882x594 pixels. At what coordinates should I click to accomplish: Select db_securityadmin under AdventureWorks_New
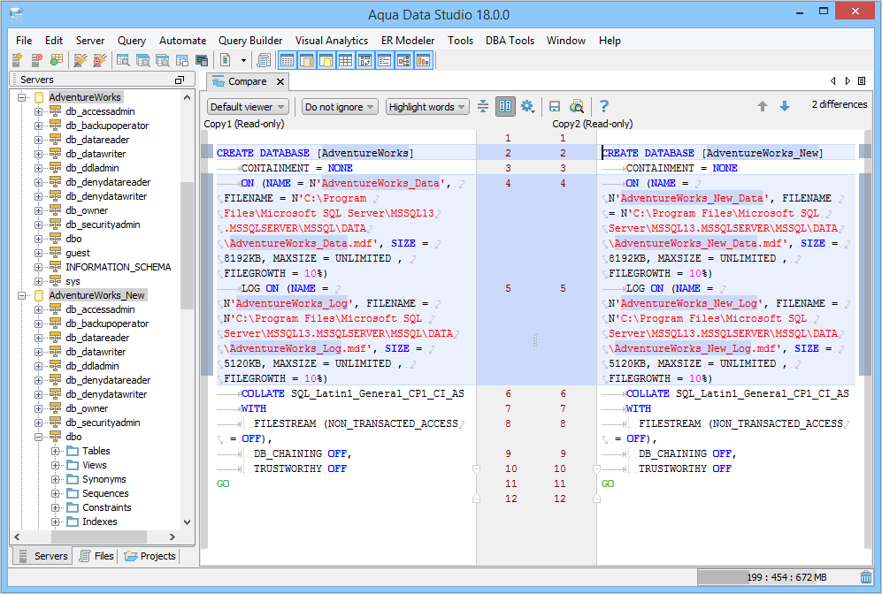[x=102, y=423]
